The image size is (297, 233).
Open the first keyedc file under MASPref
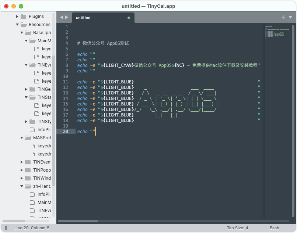(40, 146)
